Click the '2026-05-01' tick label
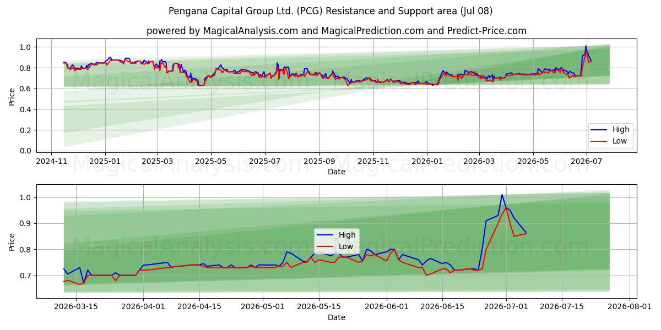The height and width of the screenshot is (330, 661). [263, 307]
